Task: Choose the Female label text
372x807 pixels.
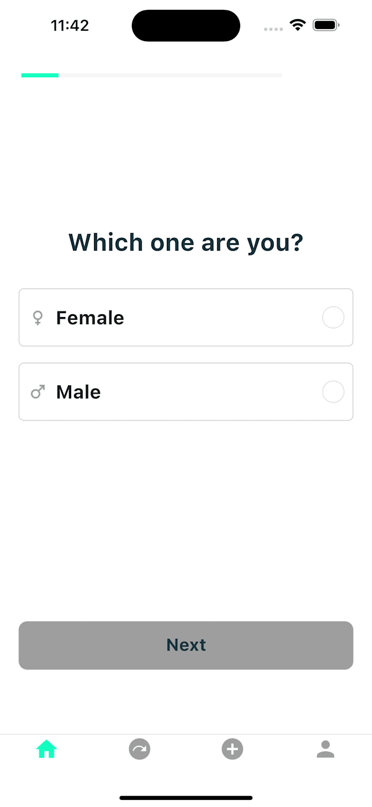Action: pos(90,318)
